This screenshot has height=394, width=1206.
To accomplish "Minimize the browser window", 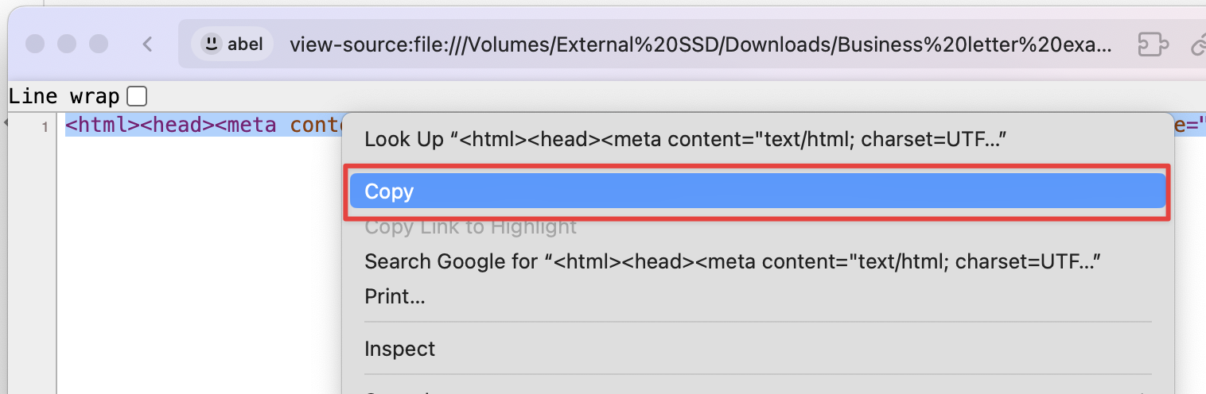I will (x=67, y=44).
